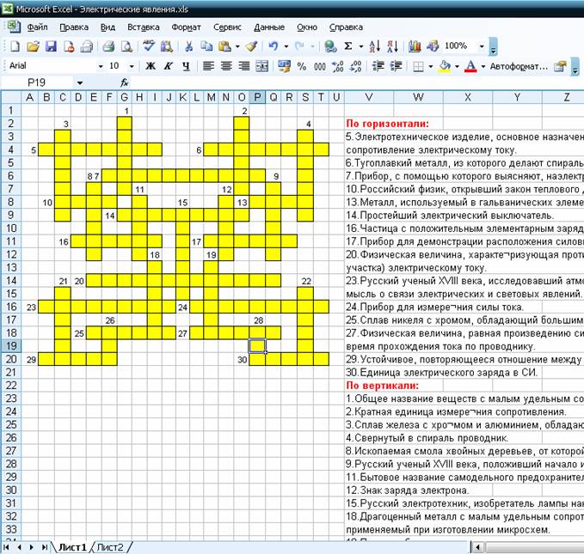Viewport: 584px width, 554px height.
Task: Select row 19 header
Action: tap(11, 346)
